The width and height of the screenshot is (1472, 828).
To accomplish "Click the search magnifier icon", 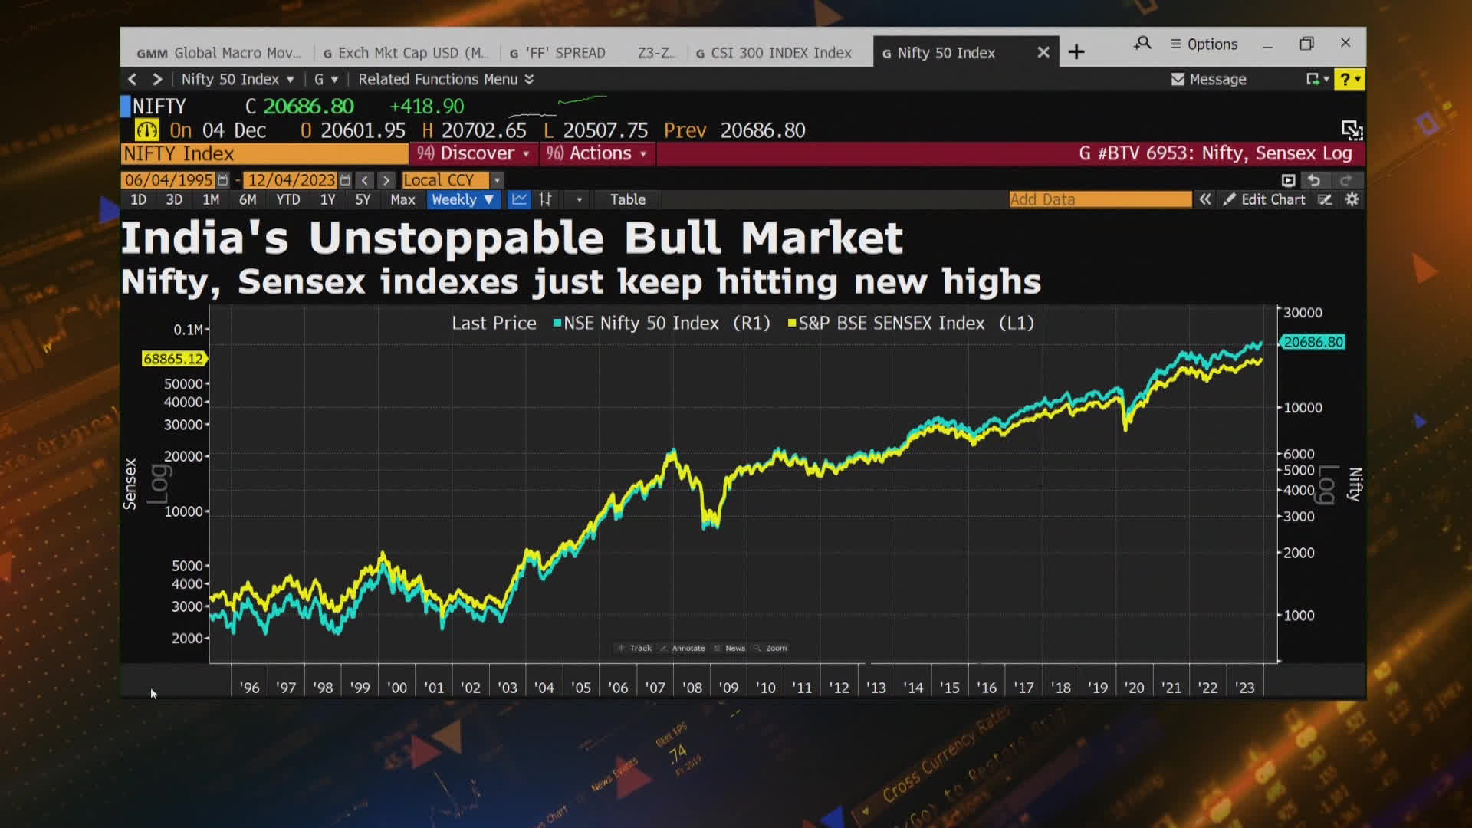I will coord(1142,44).
